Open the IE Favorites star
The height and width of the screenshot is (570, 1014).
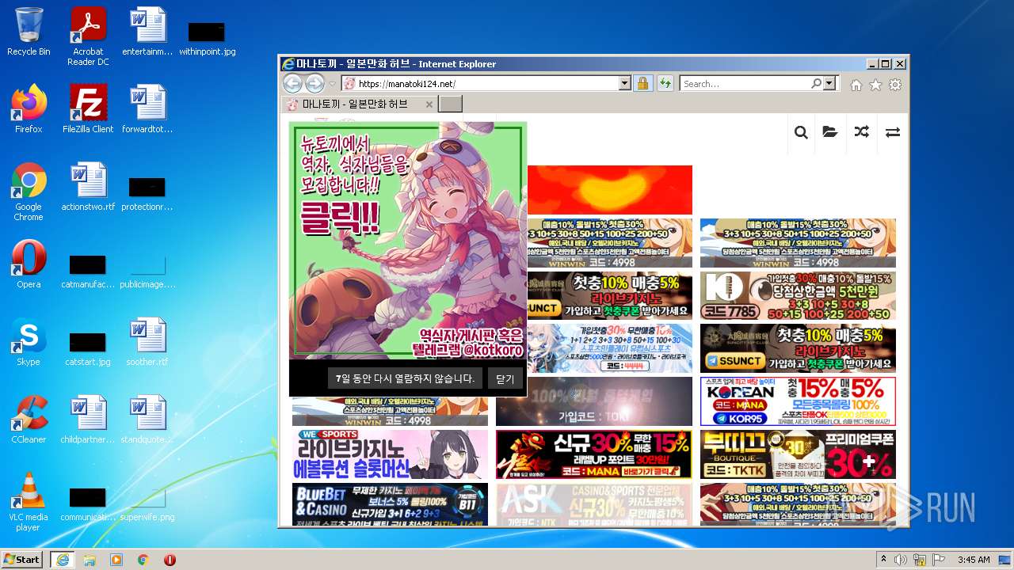pyautogui.click(x=875, y=85)
